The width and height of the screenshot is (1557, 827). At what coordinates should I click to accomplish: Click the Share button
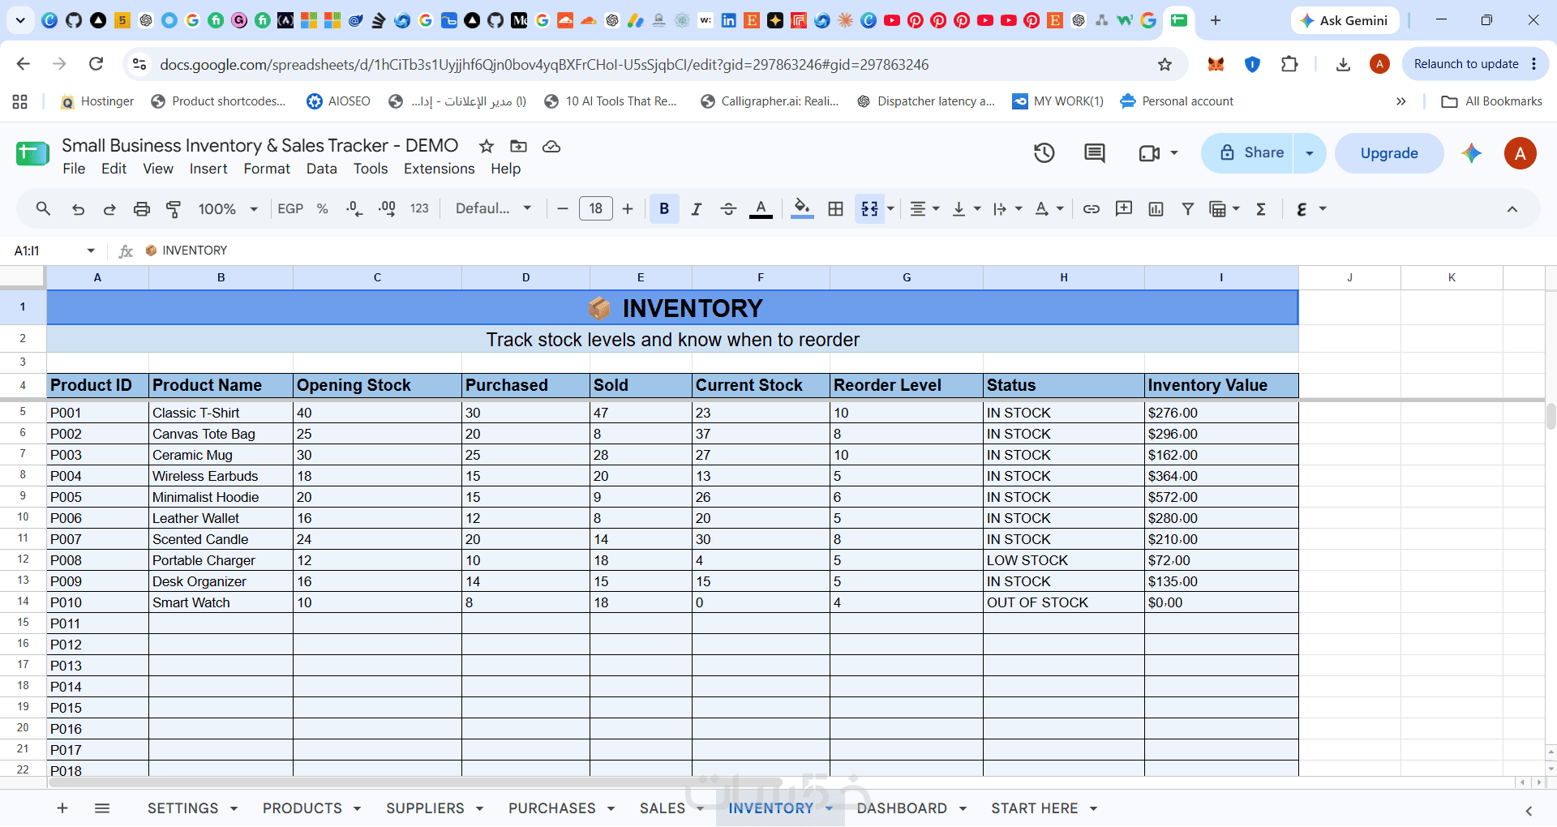tap(1249, 153)
